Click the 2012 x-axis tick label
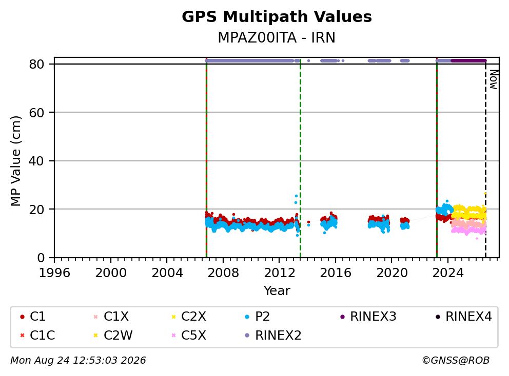Image resolution: width=509 pixels, height=376 pixels. coord(279,273)
